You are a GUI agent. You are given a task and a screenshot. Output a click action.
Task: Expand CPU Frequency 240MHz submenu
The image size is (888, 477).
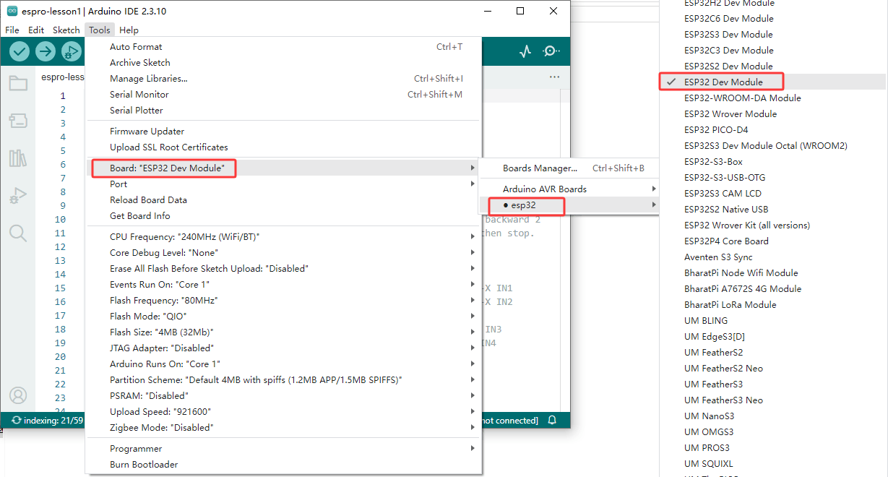click(283, 237)
